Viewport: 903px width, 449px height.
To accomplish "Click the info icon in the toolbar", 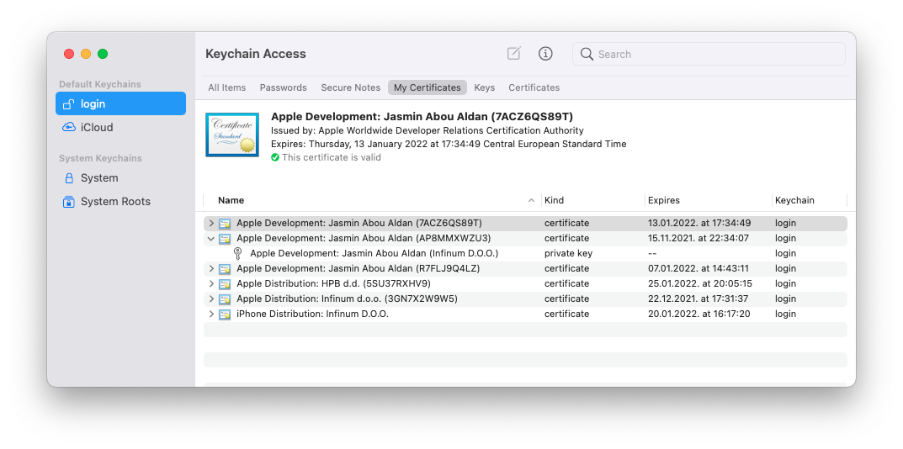I will (545, 54).
